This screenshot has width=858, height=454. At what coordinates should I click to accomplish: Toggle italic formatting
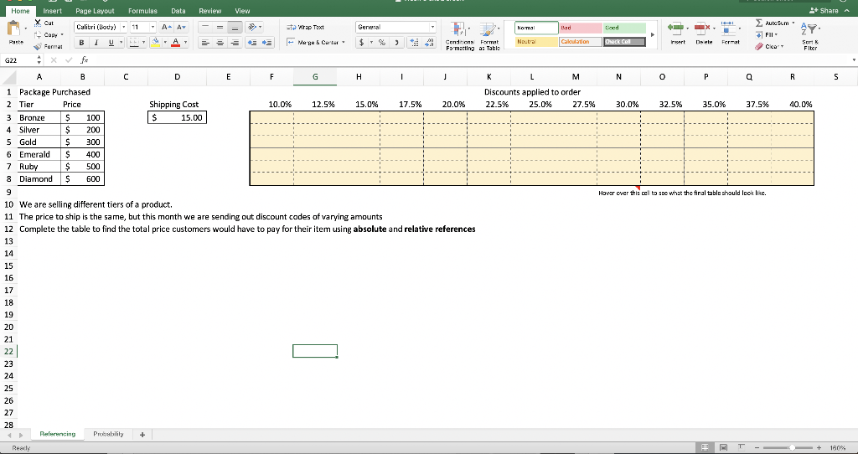96,42
